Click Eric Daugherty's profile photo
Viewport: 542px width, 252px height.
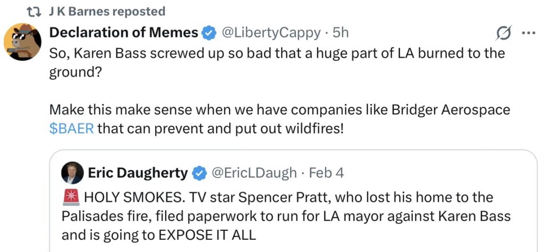[72, 173]
